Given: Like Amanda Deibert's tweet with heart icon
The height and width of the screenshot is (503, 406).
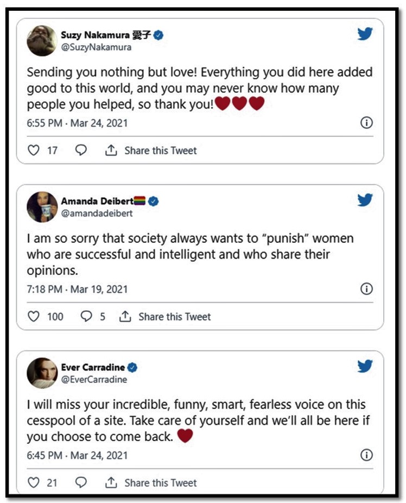Looking at the screenshot, I should [x=34, y=317].
